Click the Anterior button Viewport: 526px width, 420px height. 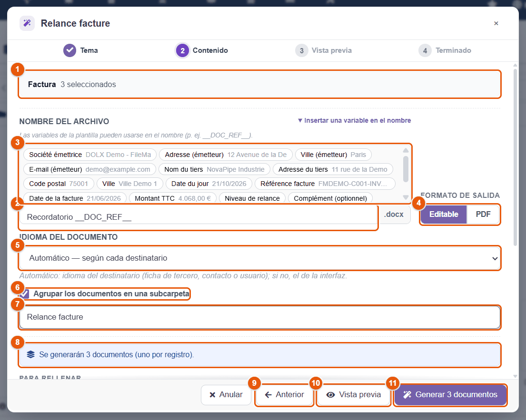[x=284, y=394]
